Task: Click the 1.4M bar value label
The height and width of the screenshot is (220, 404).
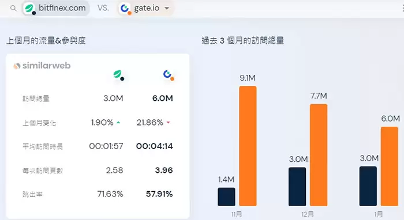Action: pos(226,179)
